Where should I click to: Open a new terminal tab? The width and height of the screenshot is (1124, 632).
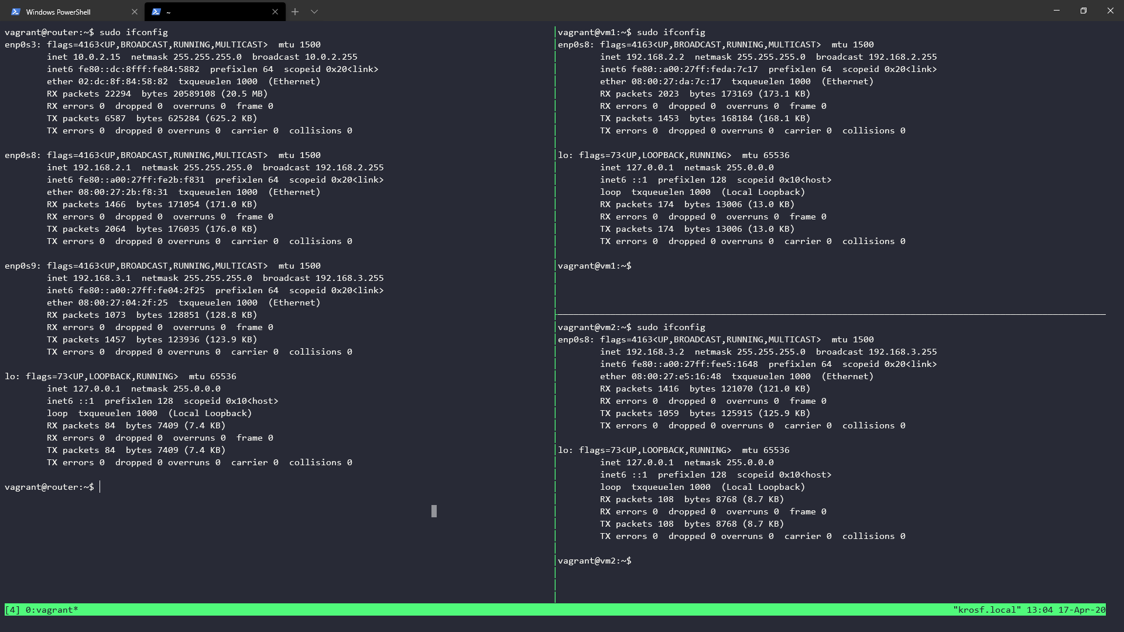[295, 12]
